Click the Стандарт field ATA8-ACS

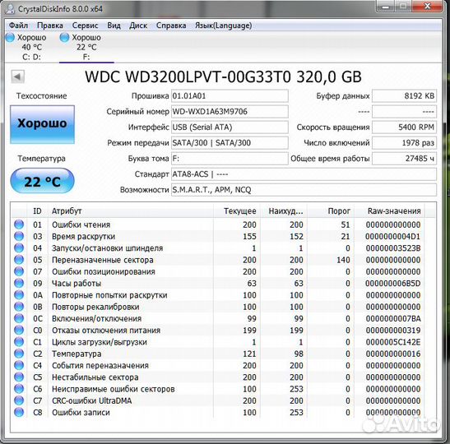point(304,174)
